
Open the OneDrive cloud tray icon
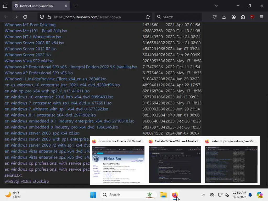pyautogui.click(x=212, y=195)
